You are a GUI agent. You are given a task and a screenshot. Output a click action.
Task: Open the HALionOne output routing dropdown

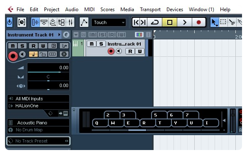tap(39, 106)
